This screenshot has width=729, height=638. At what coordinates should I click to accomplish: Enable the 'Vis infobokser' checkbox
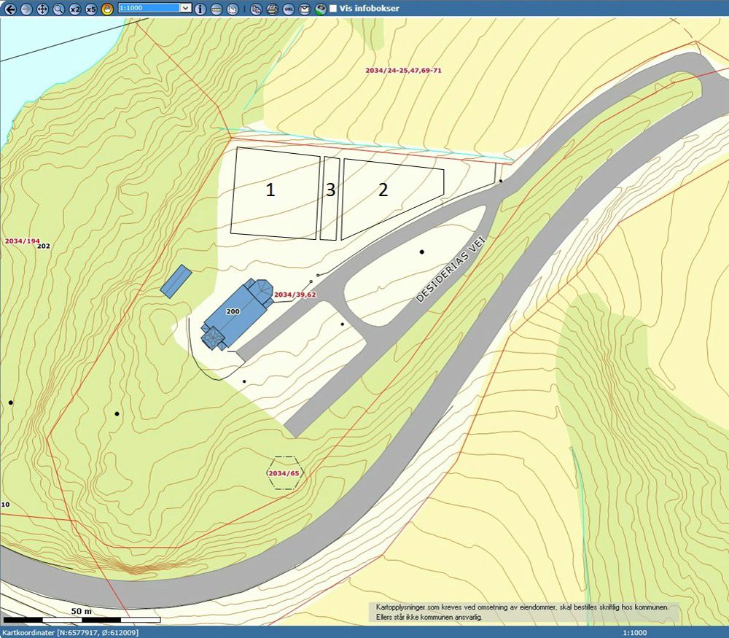(333, 9)
